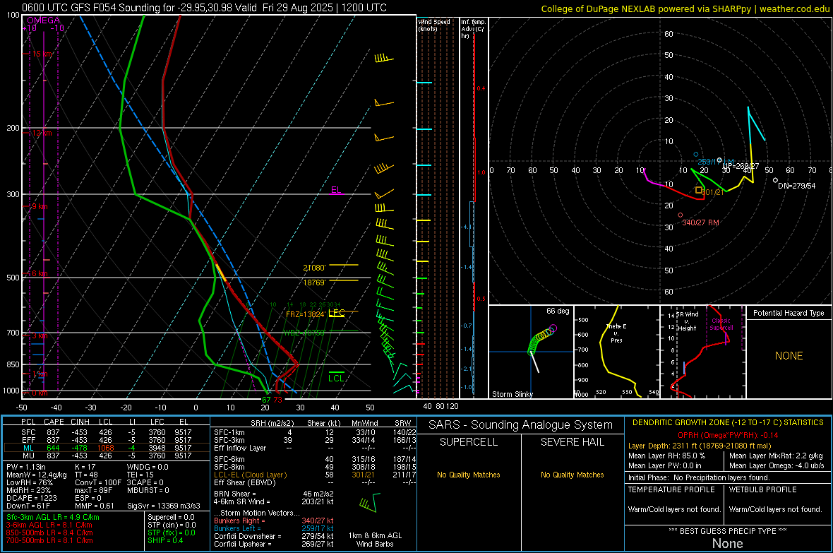The width and height of the screenshot is (833, 553).
Task: Click the SARS - Sounding Analogue System heading
Action: coord(521,425)
